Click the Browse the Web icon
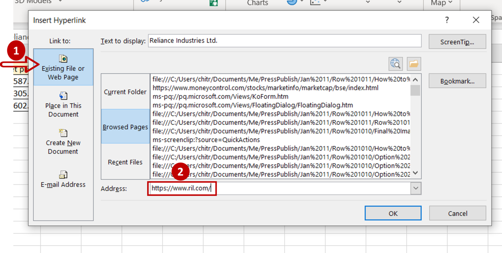 [395, 63]
